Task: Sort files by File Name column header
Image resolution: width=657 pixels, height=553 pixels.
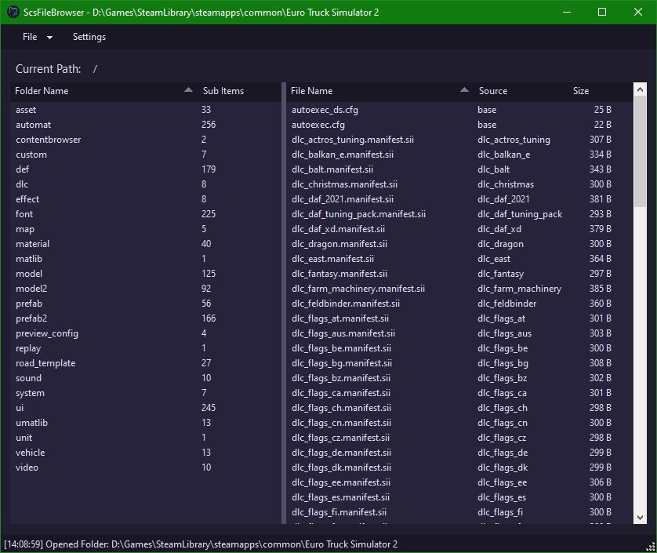Action: coord(379,91)
